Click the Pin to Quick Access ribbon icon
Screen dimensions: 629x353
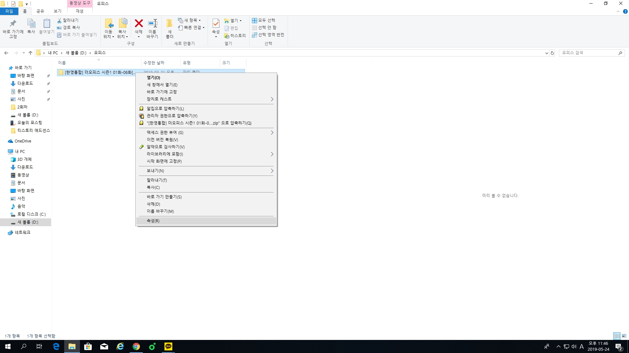(13, 24)
